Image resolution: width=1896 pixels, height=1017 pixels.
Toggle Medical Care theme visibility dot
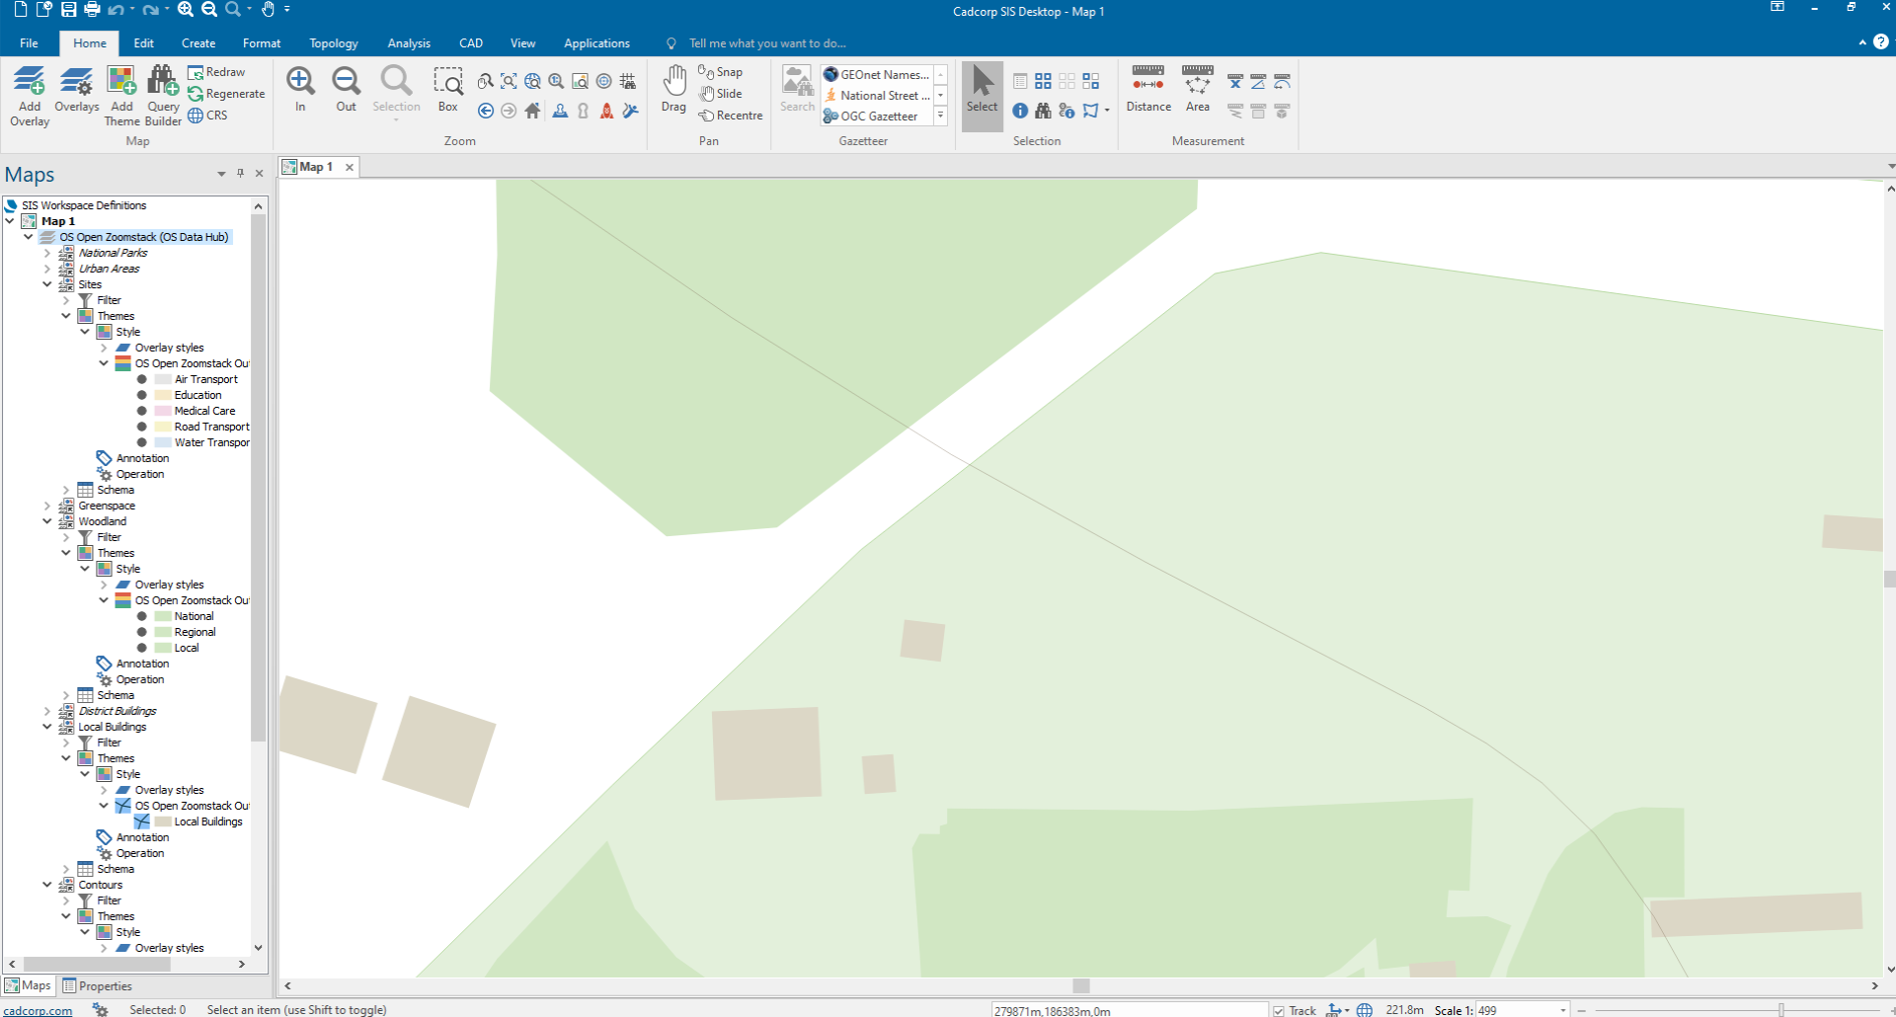click(x=142, y=411)
